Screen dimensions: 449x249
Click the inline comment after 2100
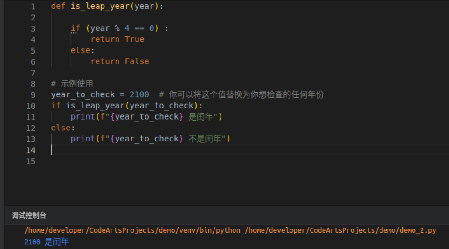point(241,94)
